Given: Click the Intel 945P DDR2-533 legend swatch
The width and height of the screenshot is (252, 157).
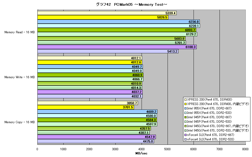Looking at the screenshot, I should tap(185, 122).
